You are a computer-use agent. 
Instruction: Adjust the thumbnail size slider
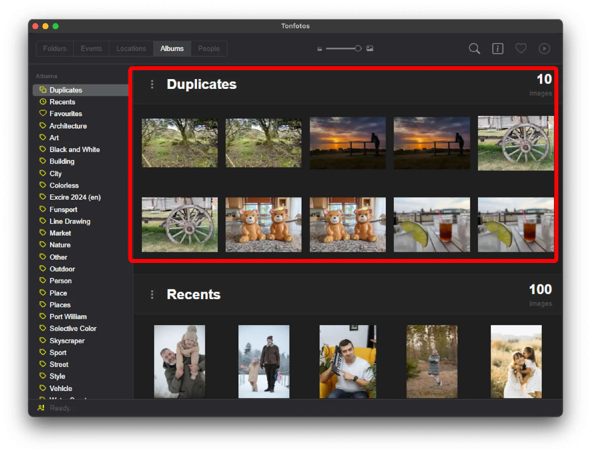(344, 48)
